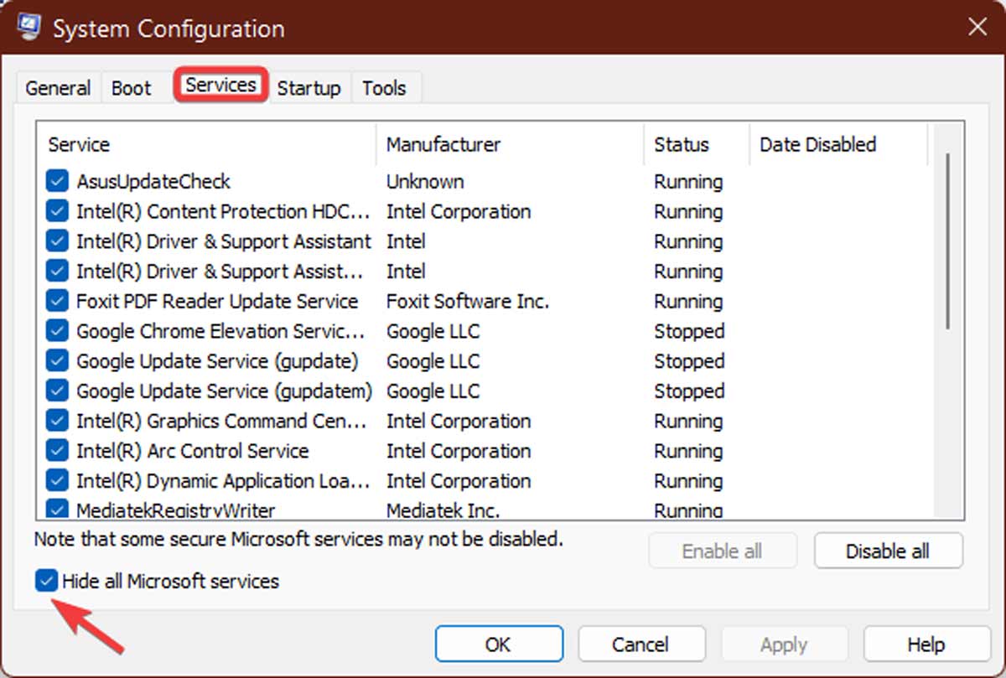
Task: Select the Startup tab
Action: (x=309, y=87)
